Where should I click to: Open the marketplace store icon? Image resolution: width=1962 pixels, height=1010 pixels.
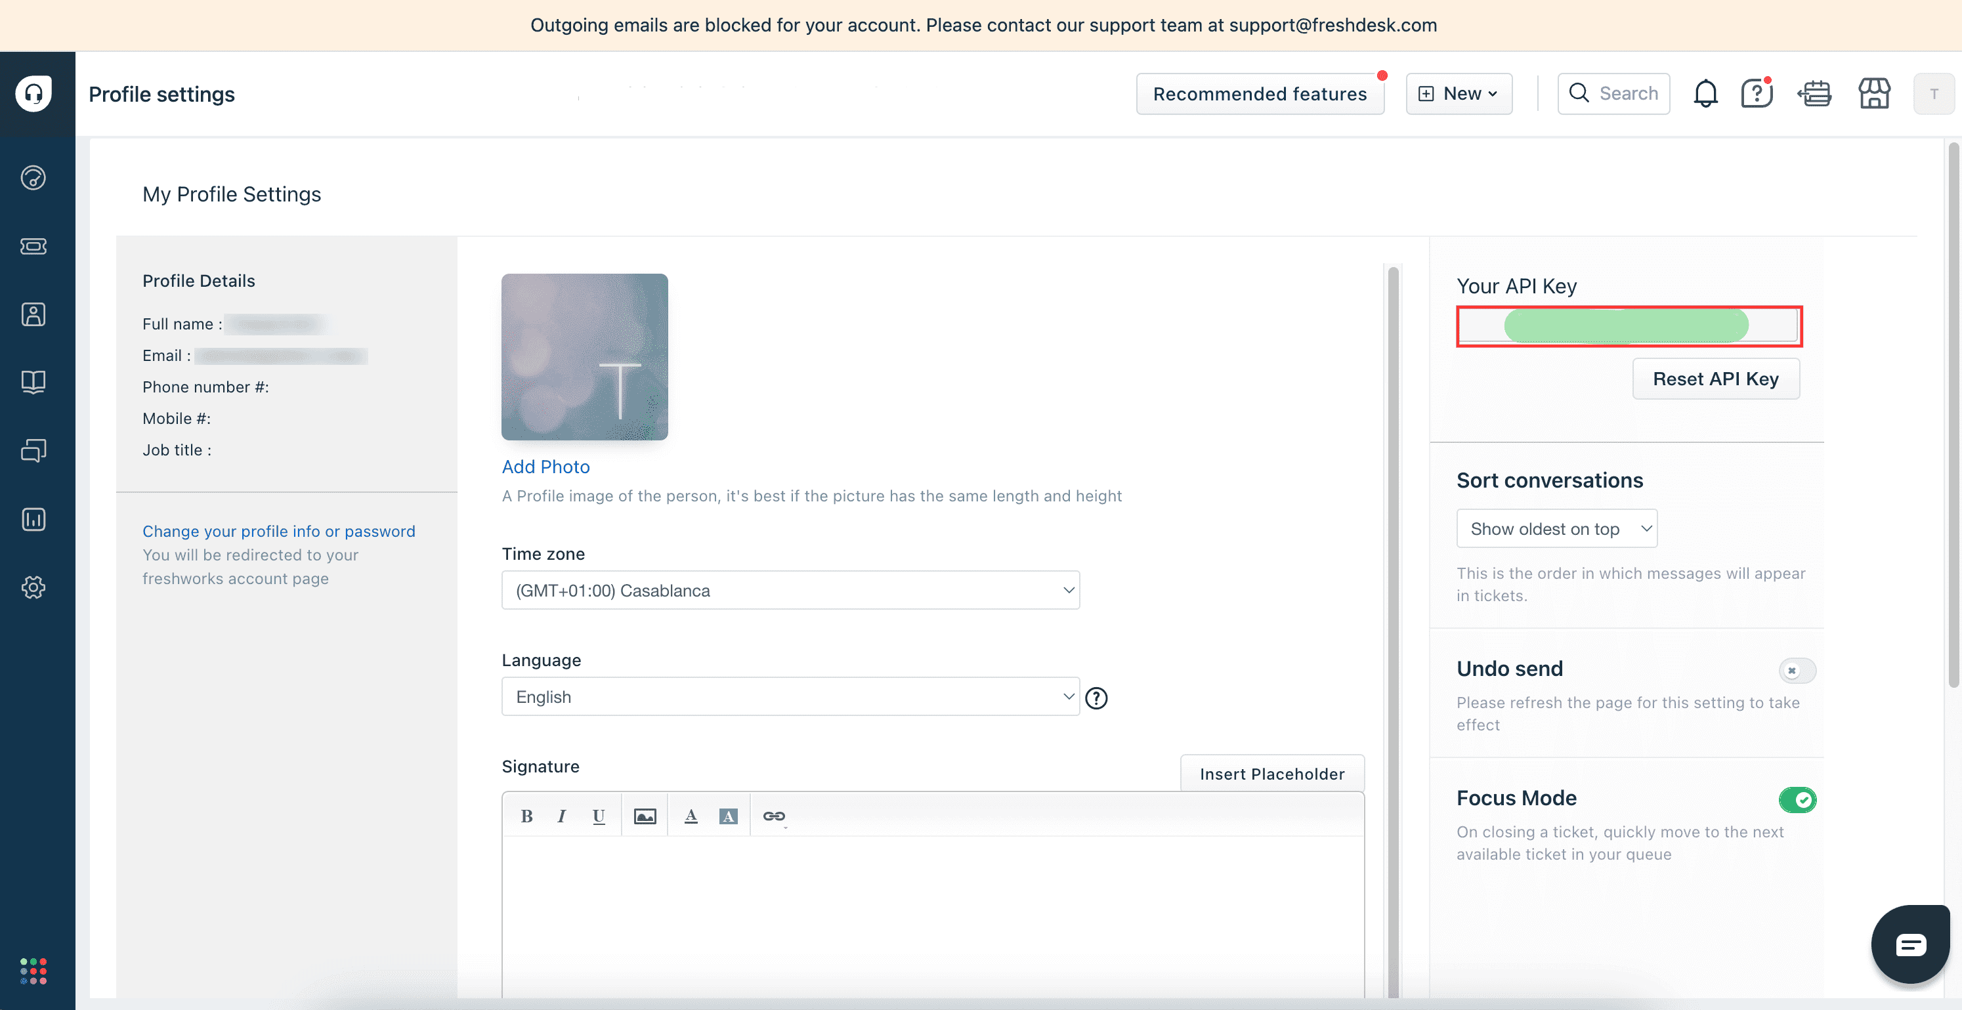[1873, 94]
